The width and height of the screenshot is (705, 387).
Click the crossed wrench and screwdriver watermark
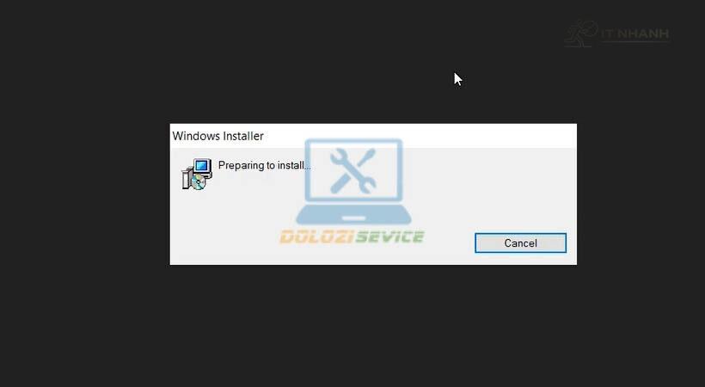point(353,171)
